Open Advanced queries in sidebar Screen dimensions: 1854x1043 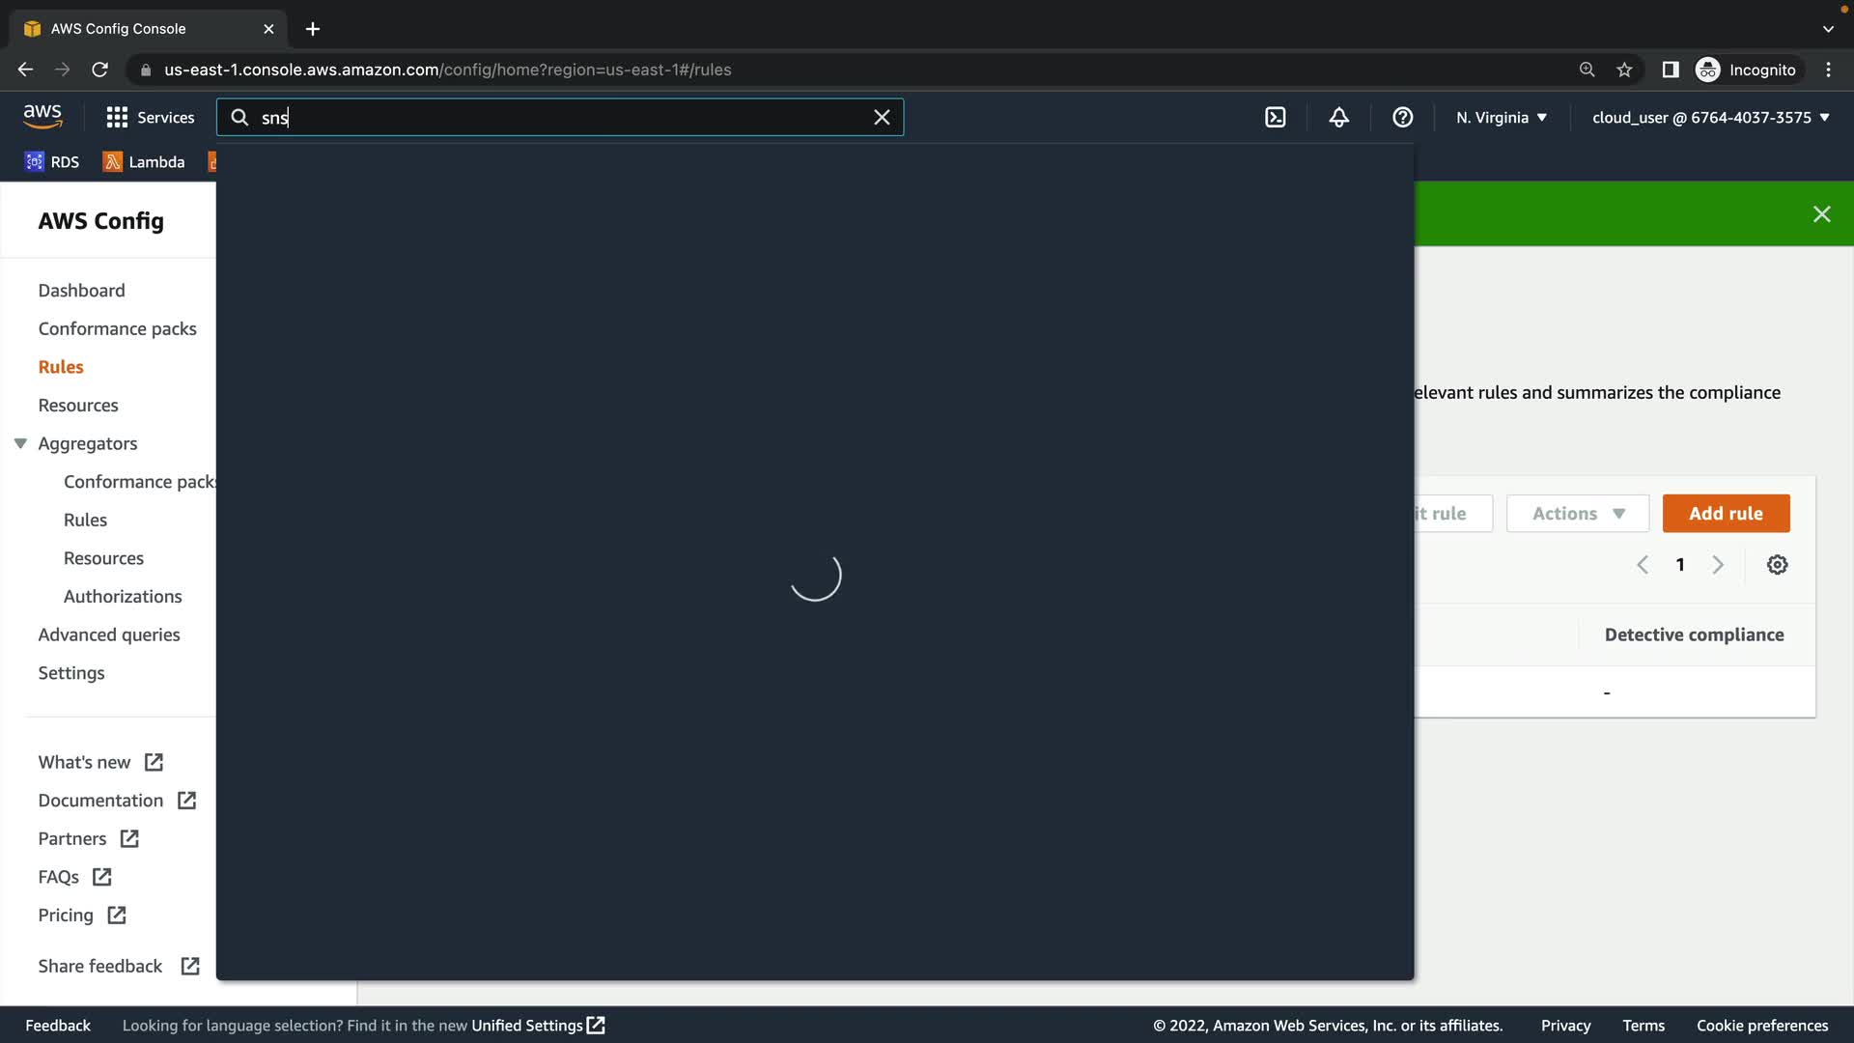[x=109, y=634]
